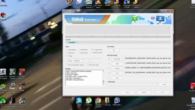Image resolution: width=195 pixels, height=110 pixels.
Task: Toggle the checkbox beside the PHONE button
Action: [x=109, y=68]
